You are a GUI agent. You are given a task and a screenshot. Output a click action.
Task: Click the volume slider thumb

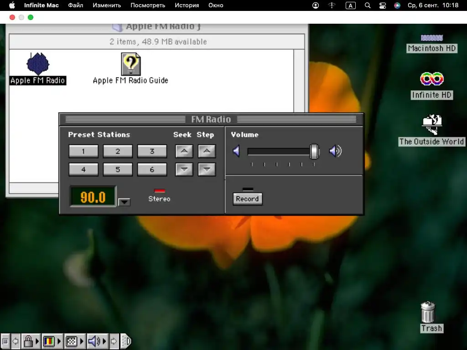point(314,151)
